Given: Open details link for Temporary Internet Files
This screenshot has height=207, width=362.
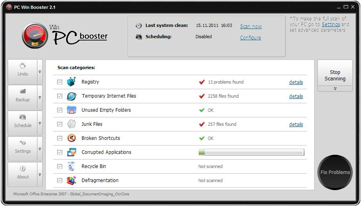Looking at the screenshot, I should 296,96.
